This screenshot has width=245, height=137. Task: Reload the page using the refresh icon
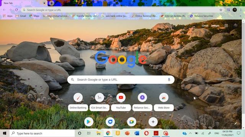(16, 10)
